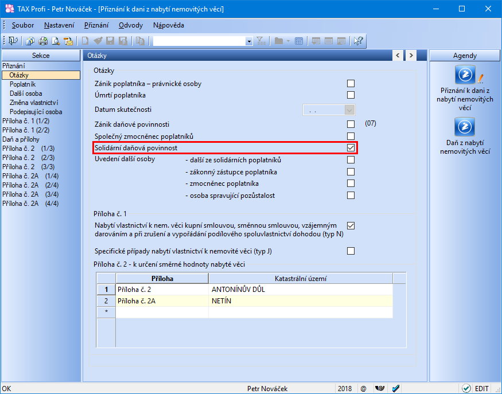Check the Úmrtí poplatníka checkbox
Image resolution: width=502 pixels, height=394 pixels.
click(351, 95)
